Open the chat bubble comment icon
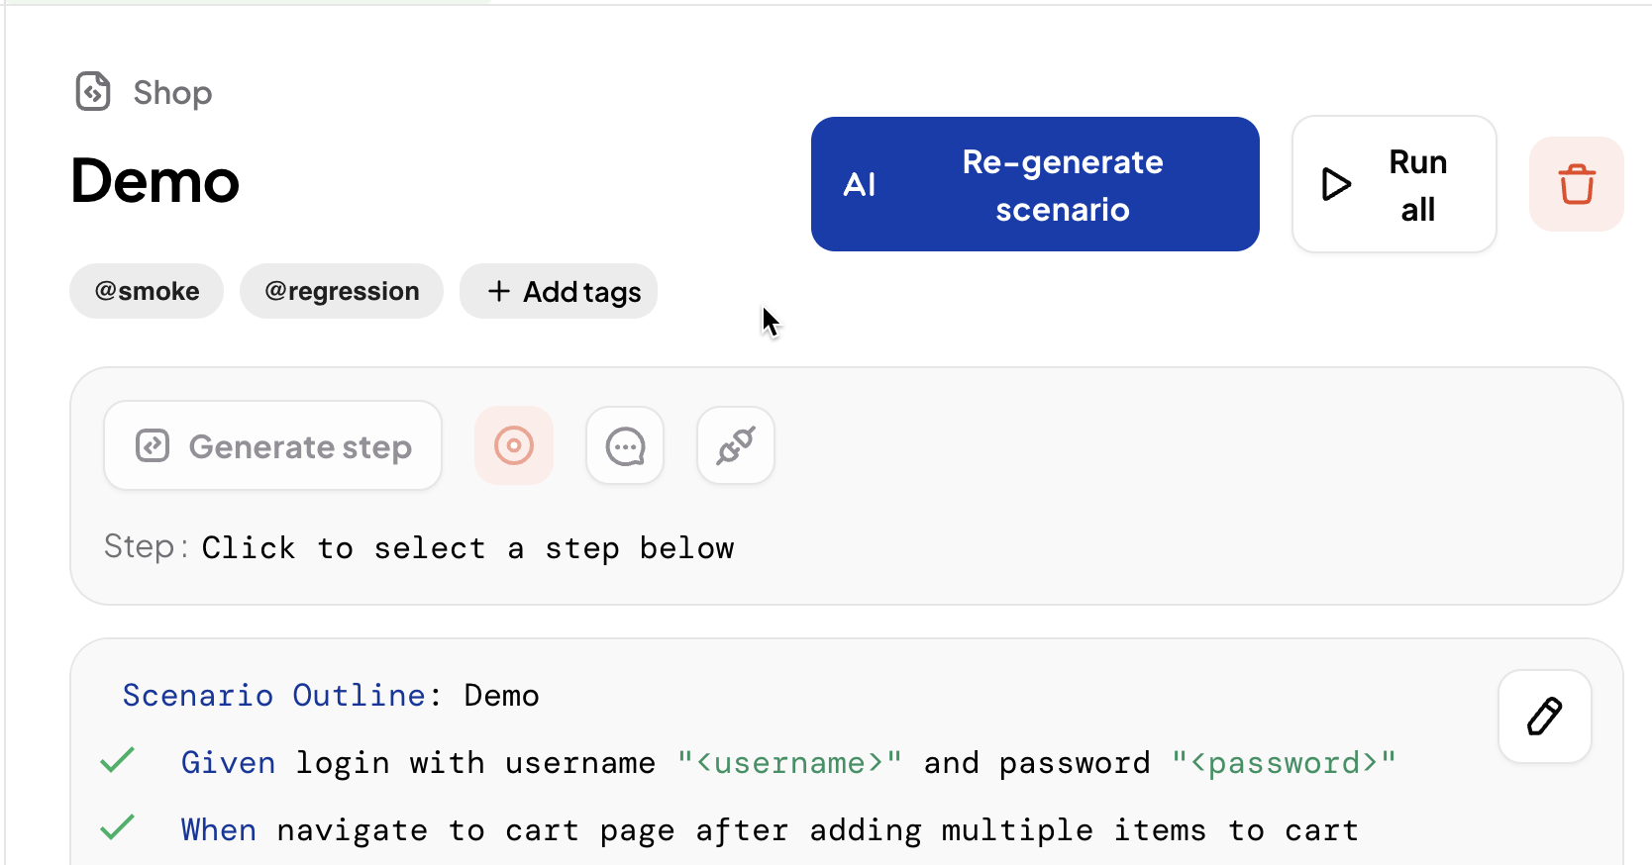The image size is (1652, 865). tap(625, 445)
